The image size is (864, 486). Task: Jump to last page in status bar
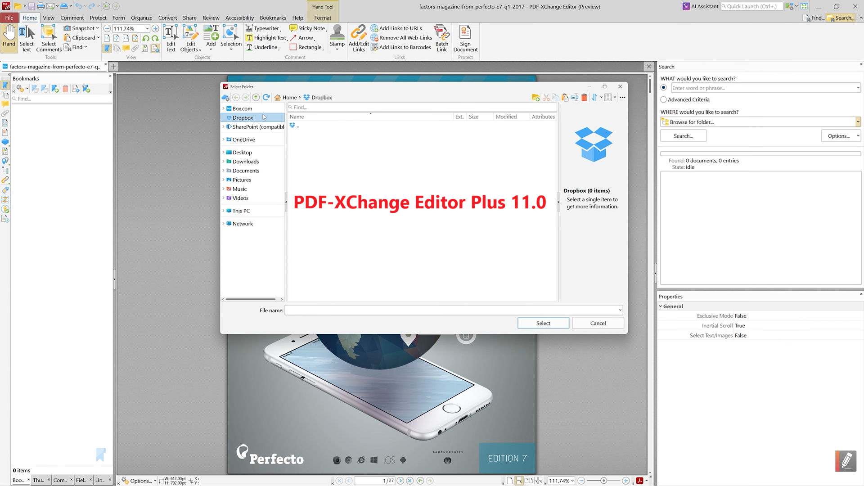pyautogui.click(x=409, y=481)
